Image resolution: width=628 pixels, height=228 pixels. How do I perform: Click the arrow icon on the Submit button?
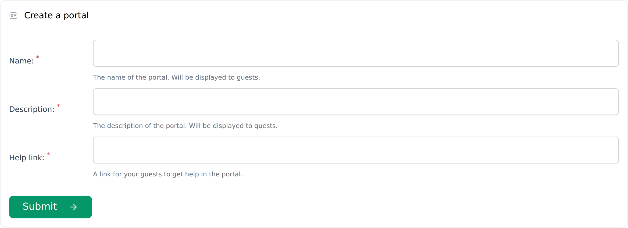73,207
